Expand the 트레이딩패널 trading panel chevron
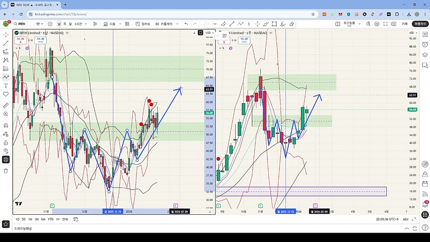 pyautogui.click(x=407, y=228)
